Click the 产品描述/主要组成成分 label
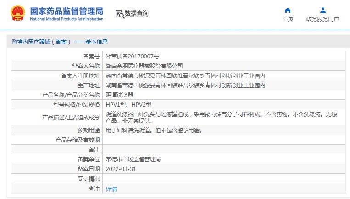This screenshot has height=199, width=350. point(71,118)
